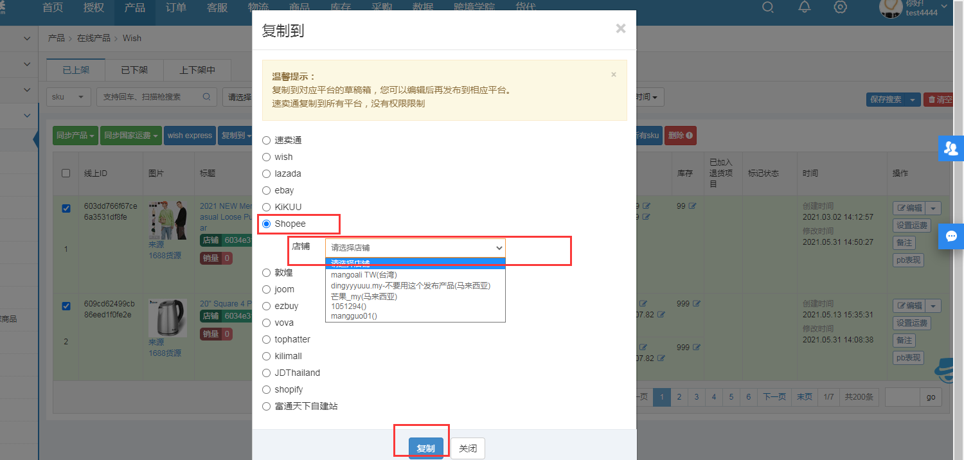Expand the 同步产品 dropdown button

[x=75, y=136]
